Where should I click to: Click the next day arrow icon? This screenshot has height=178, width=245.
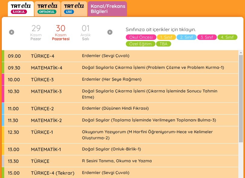pos(110,32)
